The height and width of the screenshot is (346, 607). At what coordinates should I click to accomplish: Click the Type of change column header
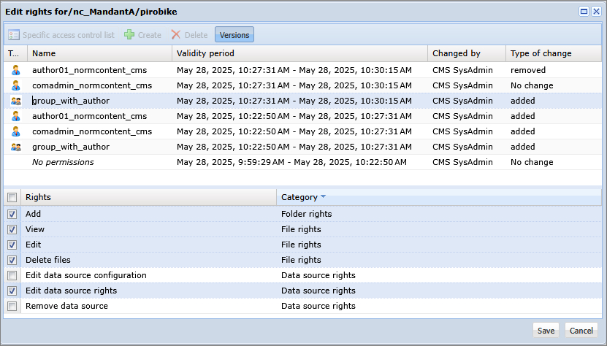point(541,53)
